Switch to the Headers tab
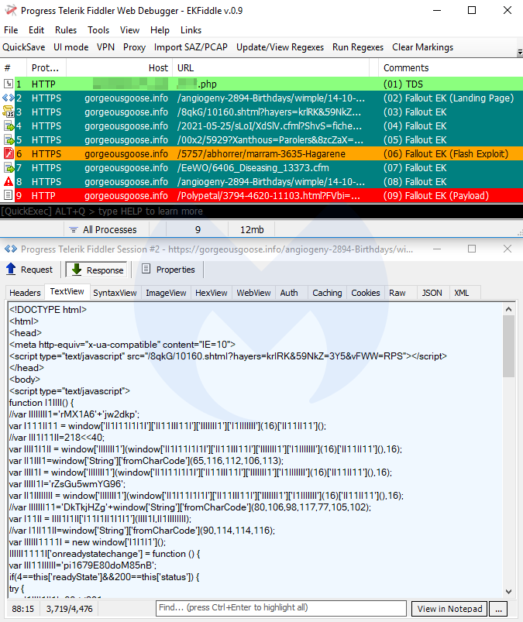This screenshot has height=622, width=523. (x=25, y=293)
